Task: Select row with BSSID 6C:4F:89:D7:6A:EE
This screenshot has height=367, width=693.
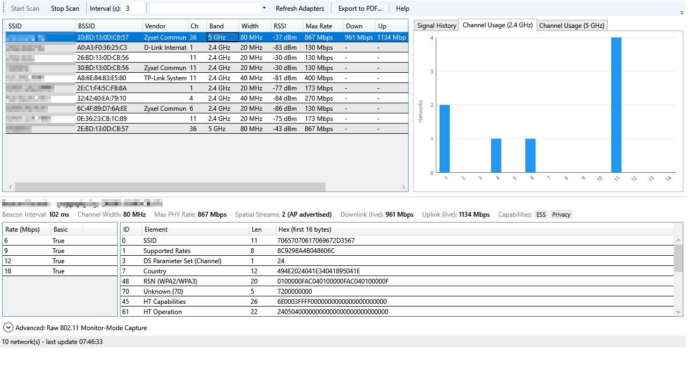Action: pos(207,109)
